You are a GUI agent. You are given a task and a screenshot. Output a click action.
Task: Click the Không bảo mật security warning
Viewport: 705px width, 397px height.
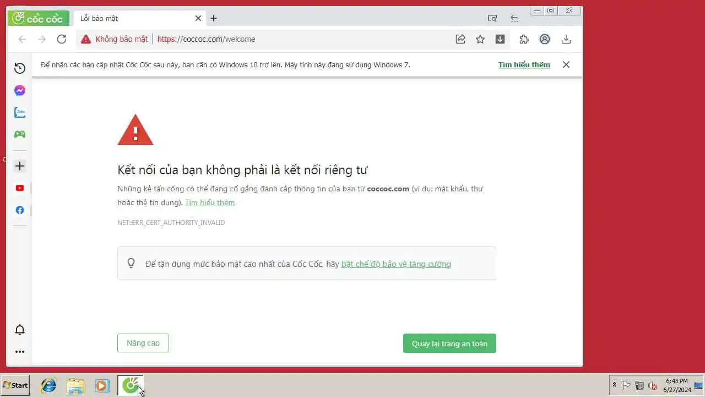(115, 39)
